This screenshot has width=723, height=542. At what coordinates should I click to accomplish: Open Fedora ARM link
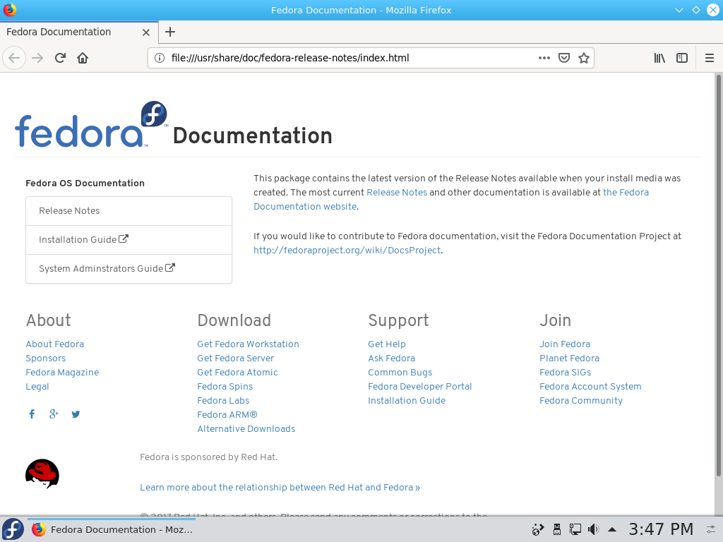[227, 415]
